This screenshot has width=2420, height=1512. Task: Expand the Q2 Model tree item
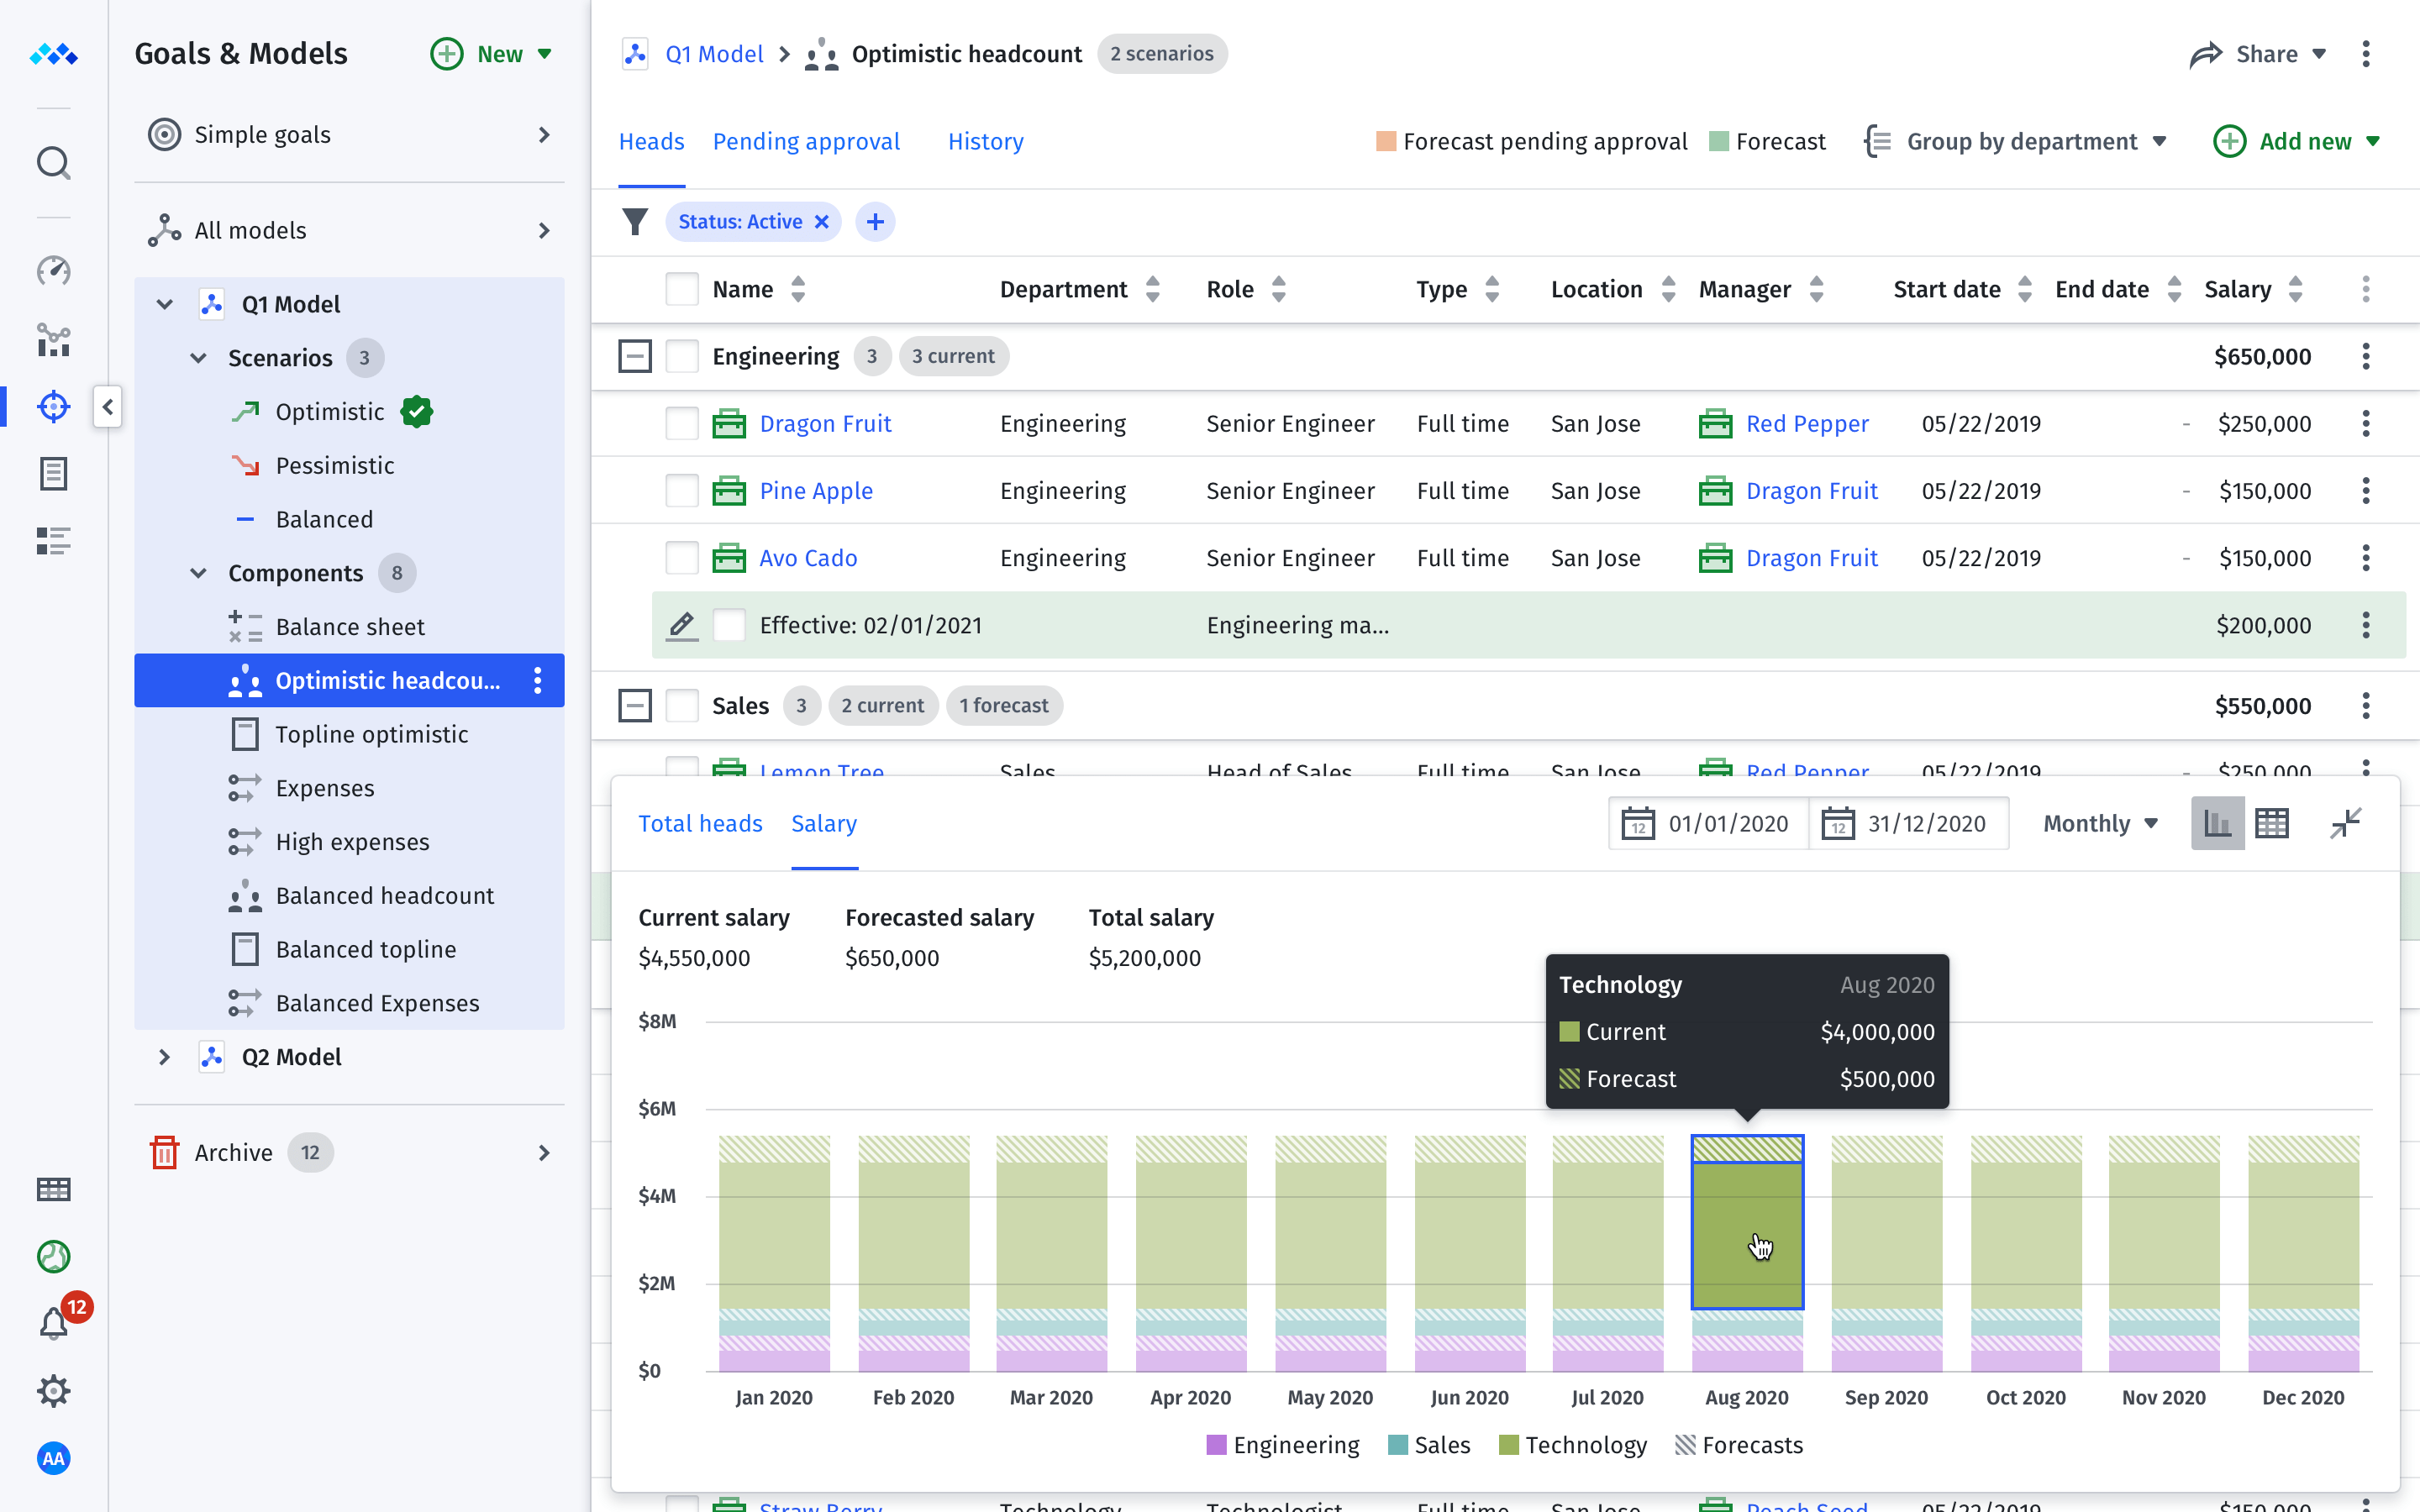click(x=165, y=1056)
